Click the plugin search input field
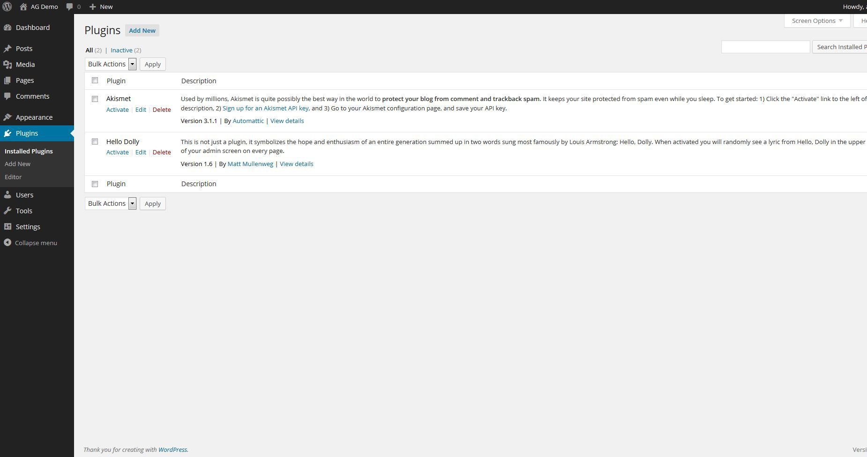Viewport: 867px width, 457px height. (765, 47)
